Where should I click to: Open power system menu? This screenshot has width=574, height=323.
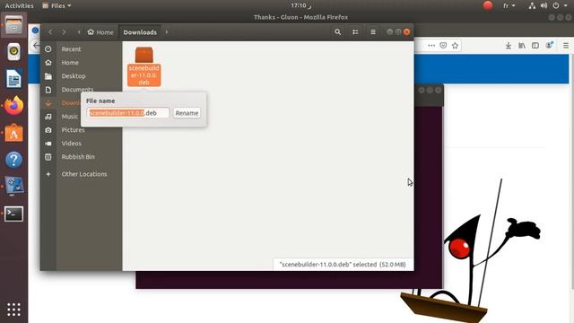tap(560, 5)
